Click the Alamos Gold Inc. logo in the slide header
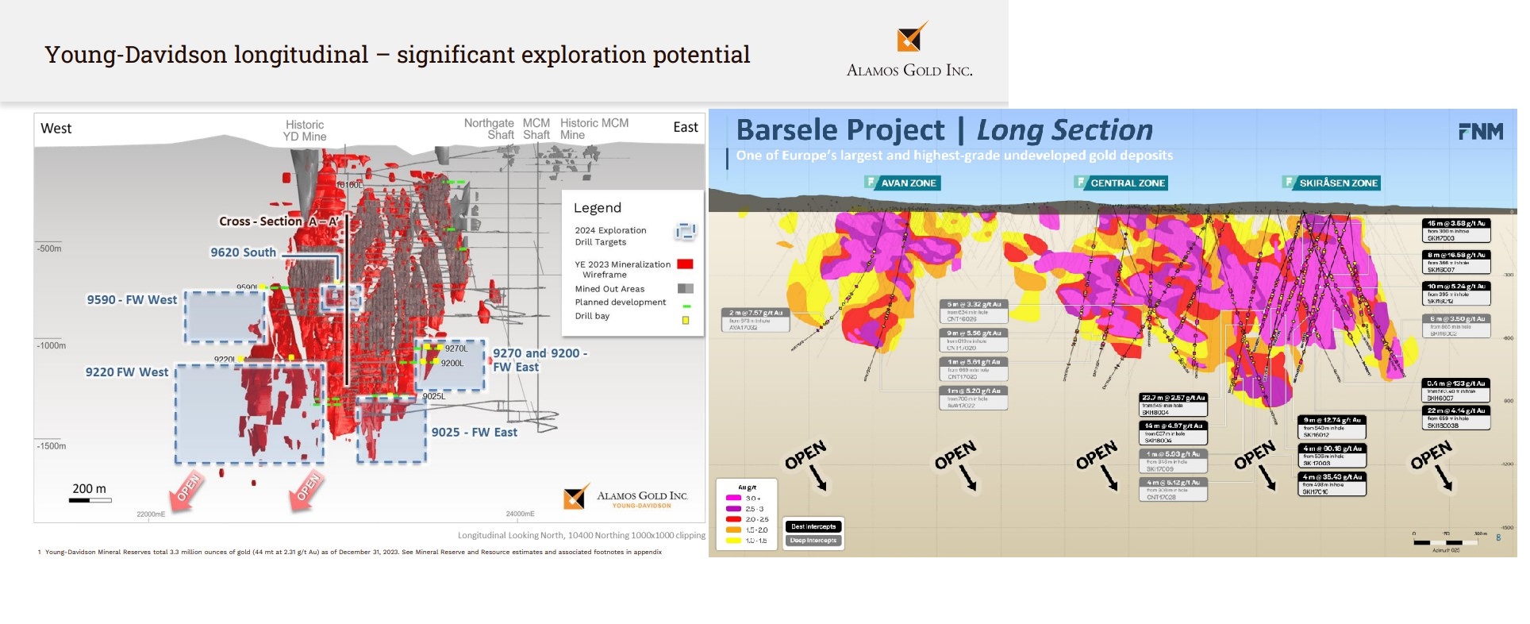The image size is (1530, 624). tap(909, 50)
